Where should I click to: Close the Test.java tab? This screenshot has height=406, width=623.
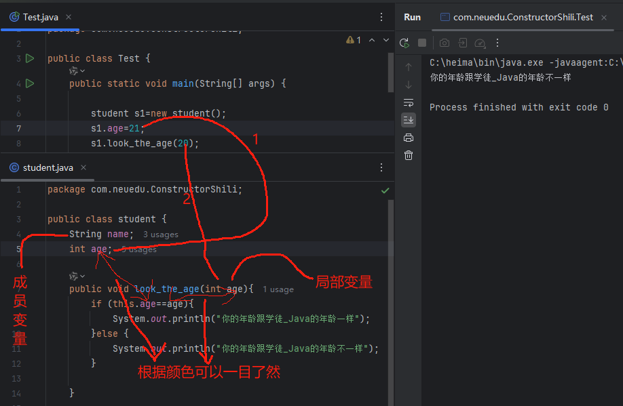[x=69, y=17]
